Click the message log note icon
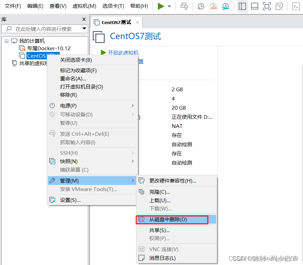The height and width of the screenshot is (265, 303). point(141,258)
